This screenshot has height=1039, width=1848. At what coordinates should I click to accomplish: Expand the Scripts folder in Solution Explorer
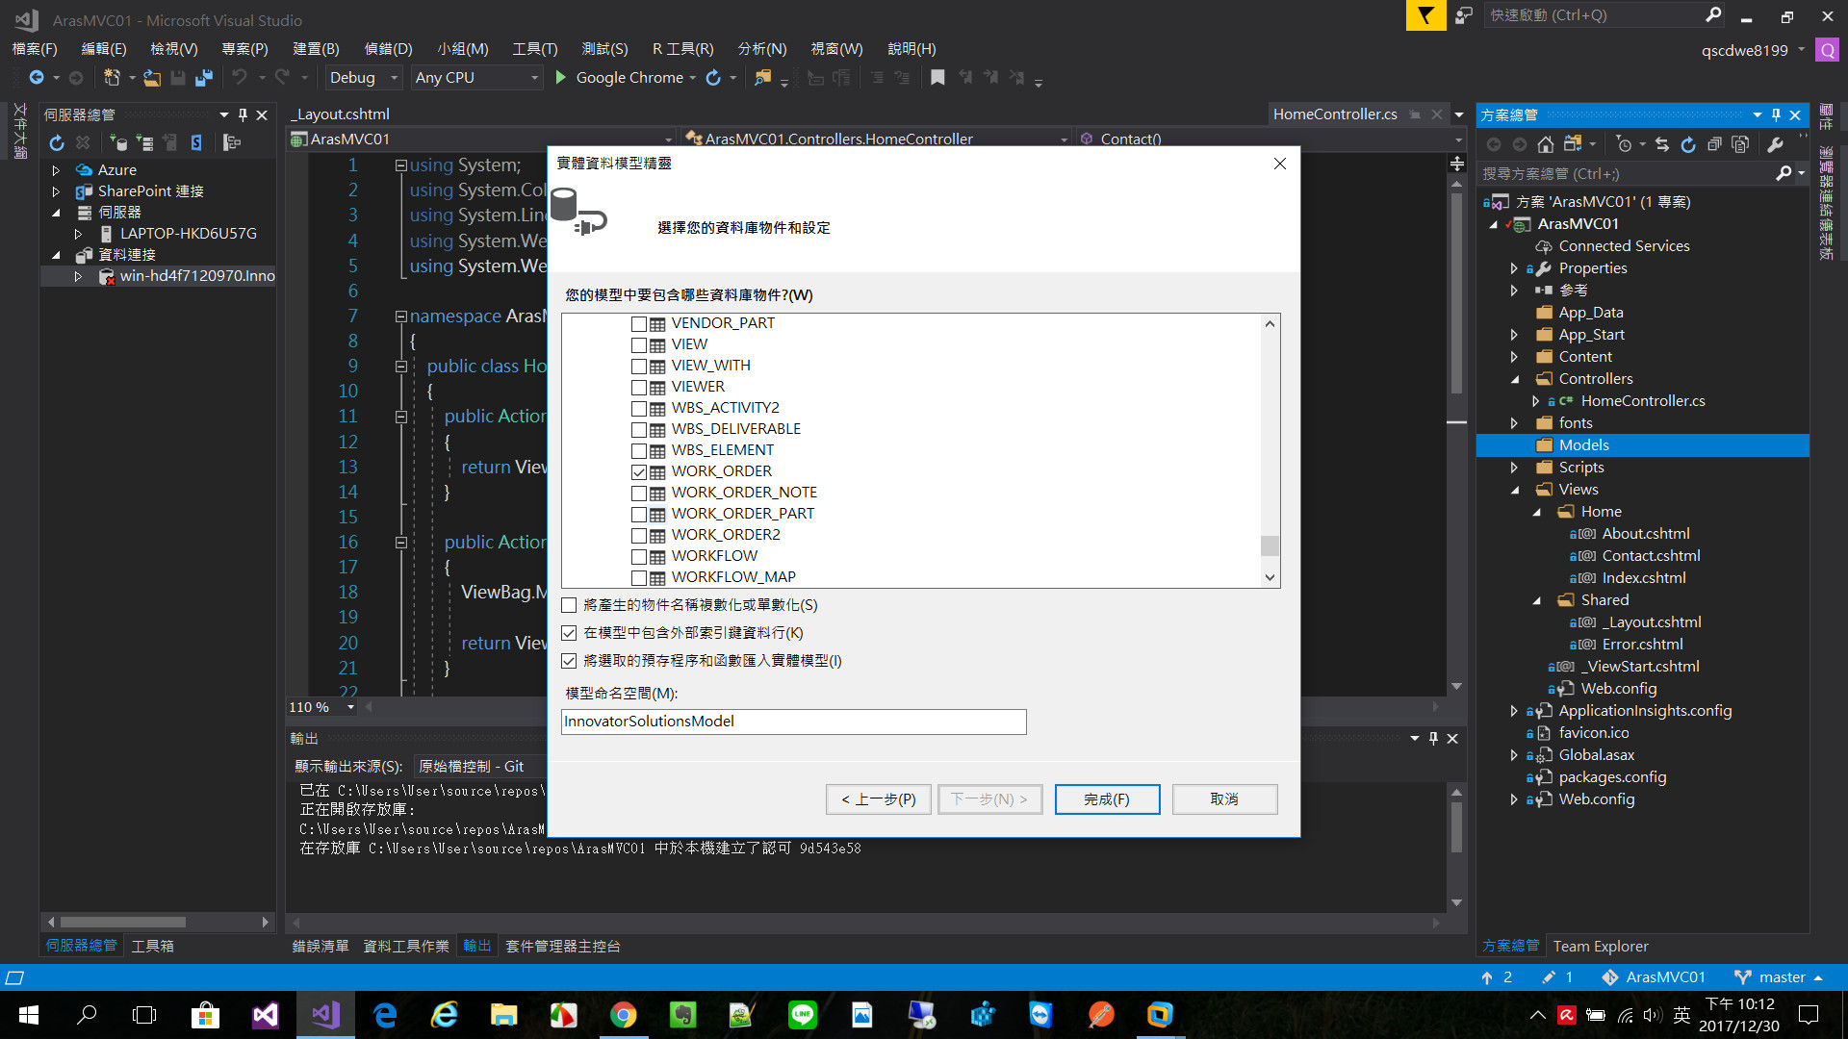(x=1514, y=468)
